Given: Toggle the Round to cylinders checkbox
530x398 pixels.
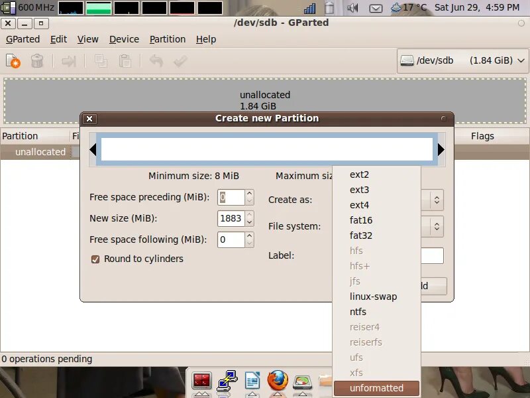Looking at the screenshot, I should tap(95, 259).
